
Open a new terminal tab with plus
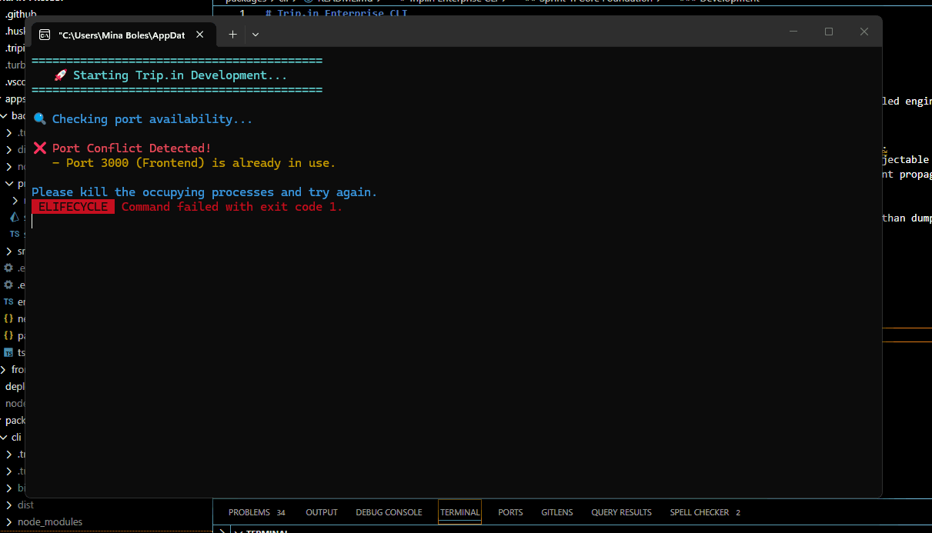tap(232, 35)
